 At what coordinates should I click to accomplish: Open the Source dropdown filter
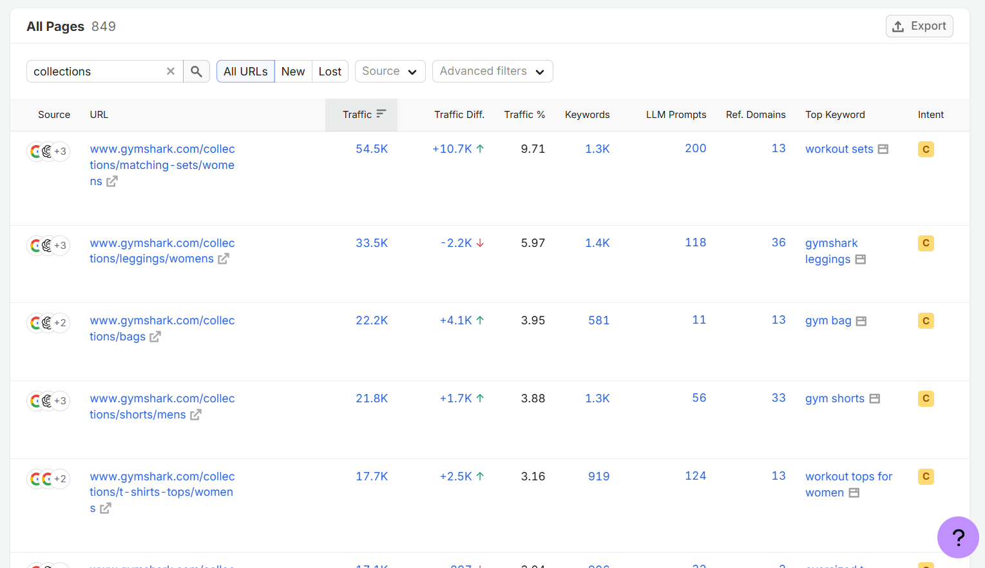(390, 72)
